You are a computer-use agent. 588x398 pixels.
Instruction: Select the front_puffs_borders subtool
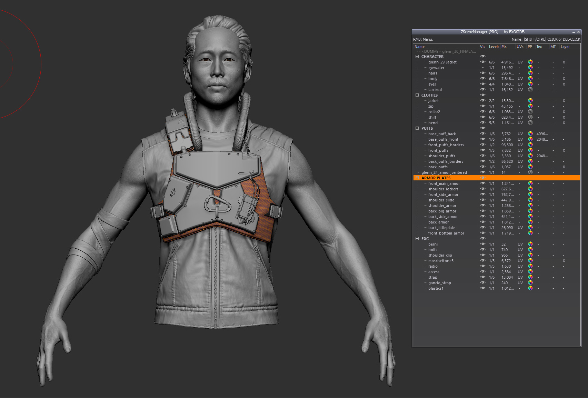[x=446, y=145]
